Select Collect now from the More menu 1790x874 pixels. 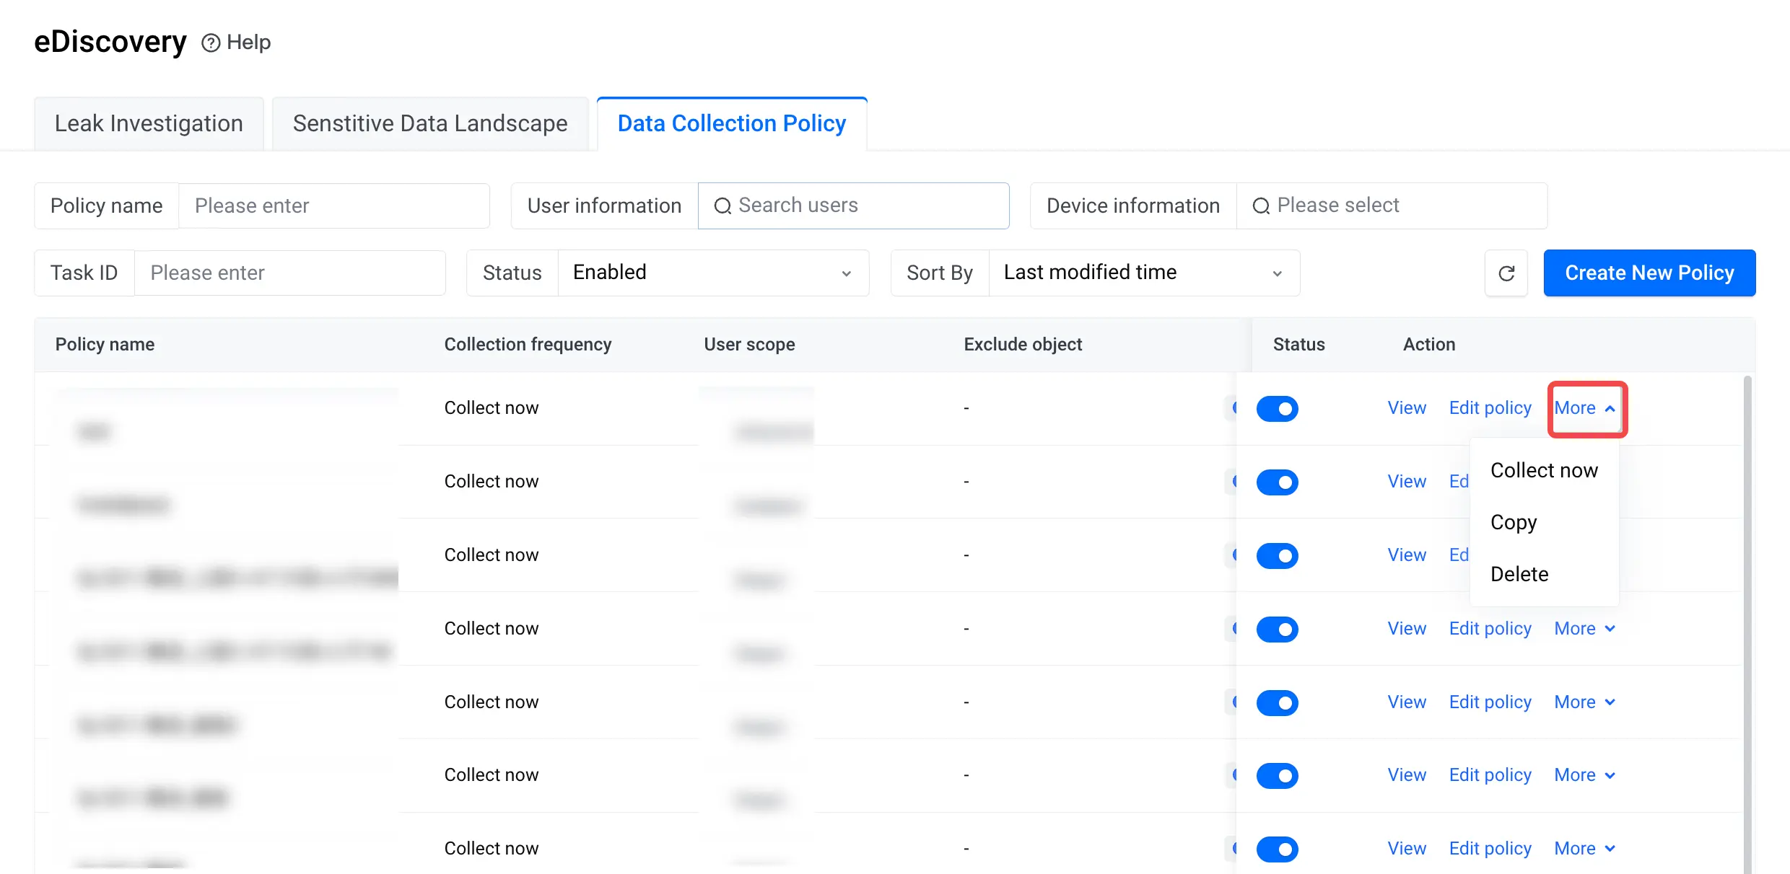[x=1544, y=470]
